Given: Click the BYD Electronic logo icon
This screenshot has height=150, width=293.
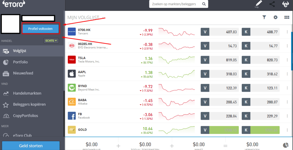Looking at the screenshot, I should point(72,45).
